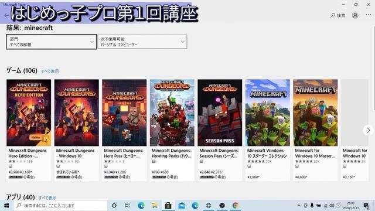Click the ¥3,150* price of the last Minecraft for Windows 10
This screenshot has width=375, height=211.
pyautogui.click(x=349, y=177)
